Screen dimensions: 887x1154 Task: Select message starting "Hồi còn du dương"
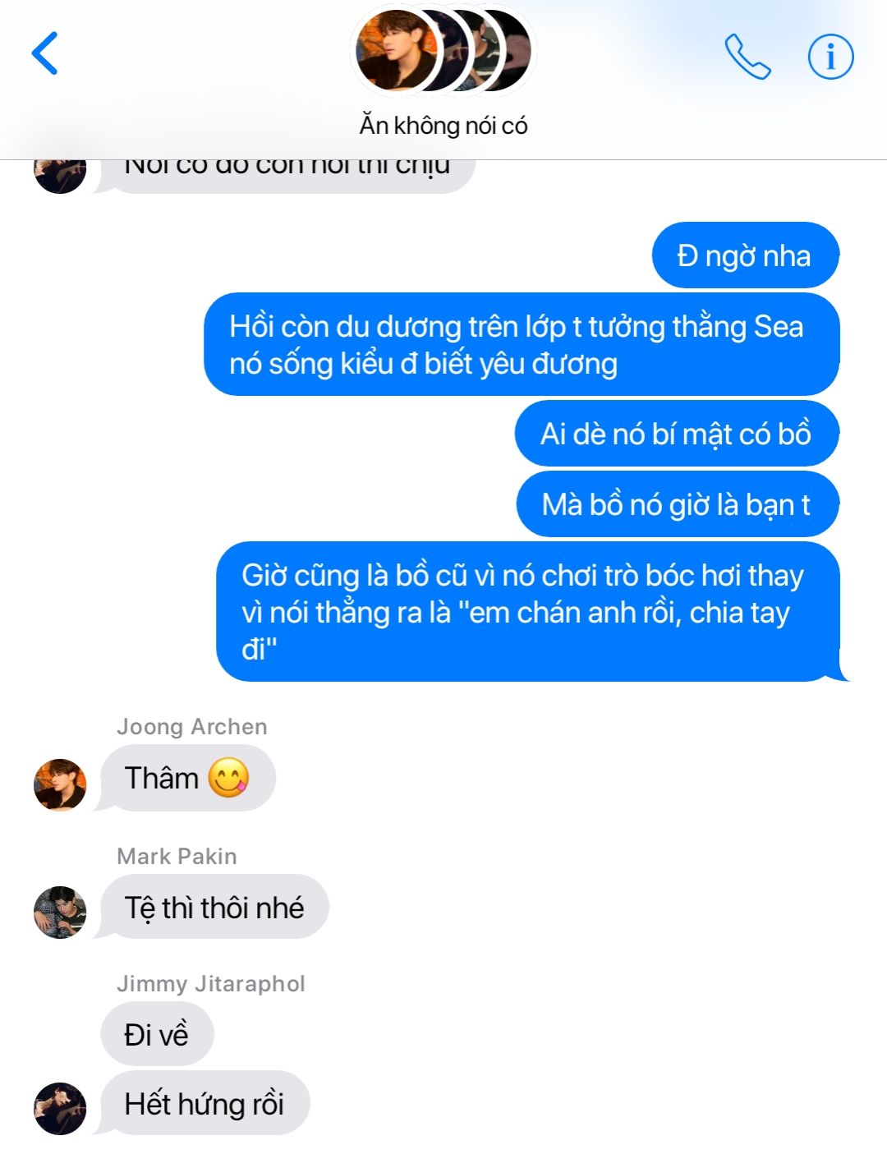point(522,344)
